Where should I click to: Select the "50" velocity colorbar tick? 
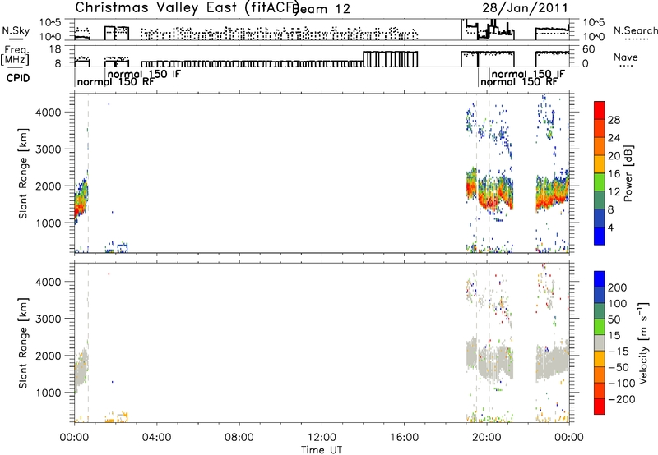tap(614, 319)
